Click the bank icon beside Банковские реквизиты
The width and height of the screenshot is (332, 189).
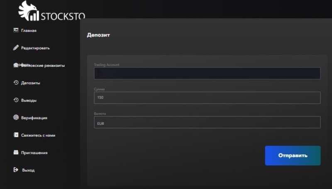(16, 65)
